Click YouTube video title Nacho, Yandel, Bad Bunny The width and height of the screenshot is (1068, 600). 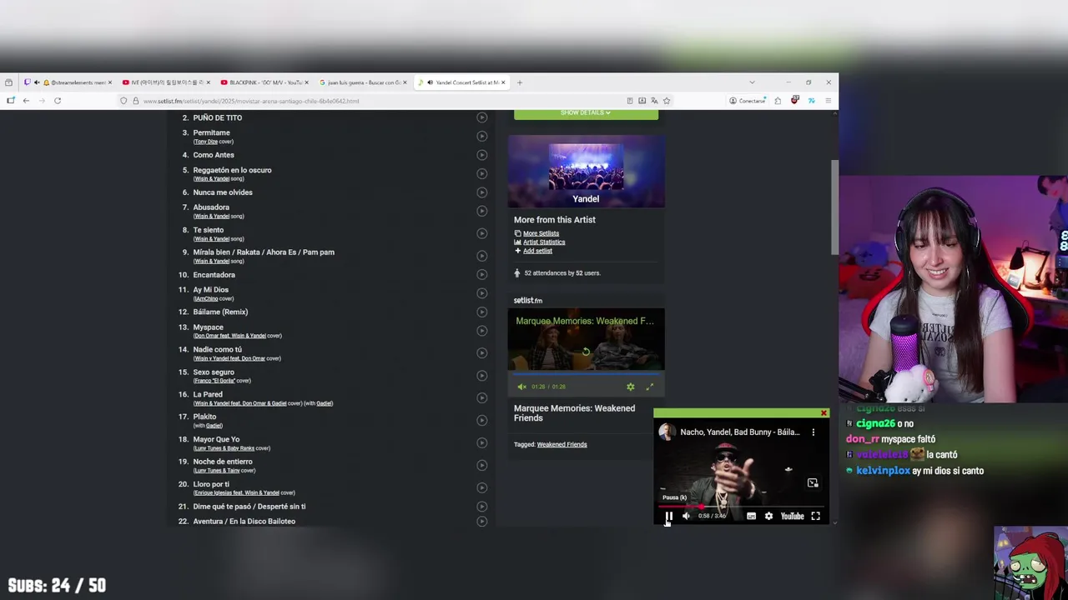(739, 432)
